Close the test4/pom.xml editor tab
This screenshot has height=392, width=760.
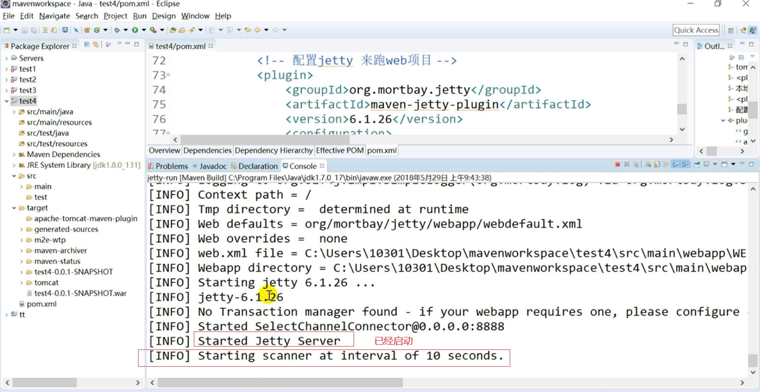click(211, 46)
